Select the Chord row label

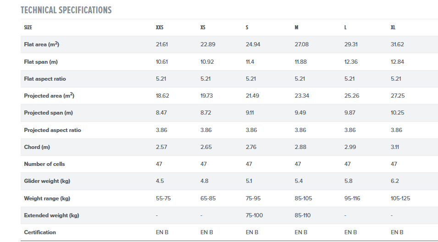pyautogui.click(x=37, y=147)
